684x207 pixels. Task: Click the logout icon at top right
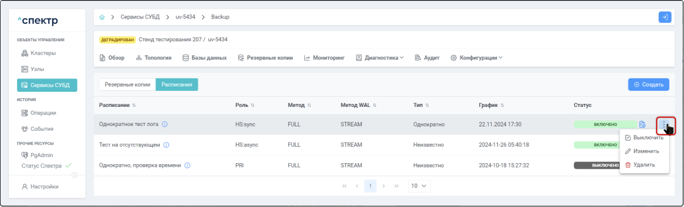point(665,17)
